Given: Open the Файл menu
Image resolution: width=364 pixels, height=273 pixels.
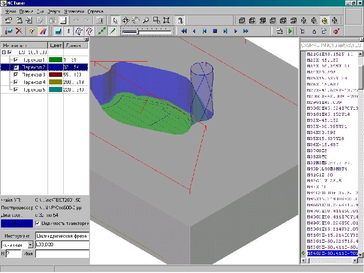Looking at the screenshot, I should coord(10,11).
